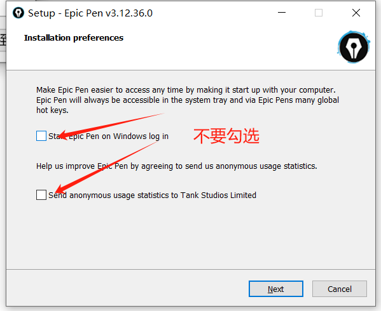Screen dimensions: 381x311
Task: Proceed with the Next button
Action: tap(276, 289)
